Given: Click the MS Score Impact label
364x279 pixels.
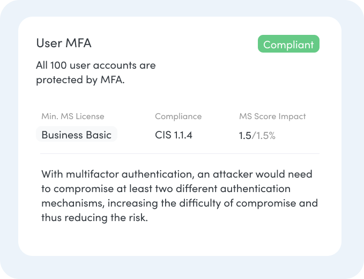Looking at the screenshot, I should point(272,116).
